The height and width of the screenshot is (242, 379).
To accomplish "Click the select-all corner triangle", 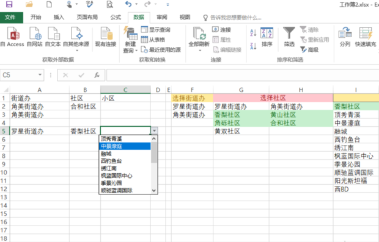I will 6,90.
